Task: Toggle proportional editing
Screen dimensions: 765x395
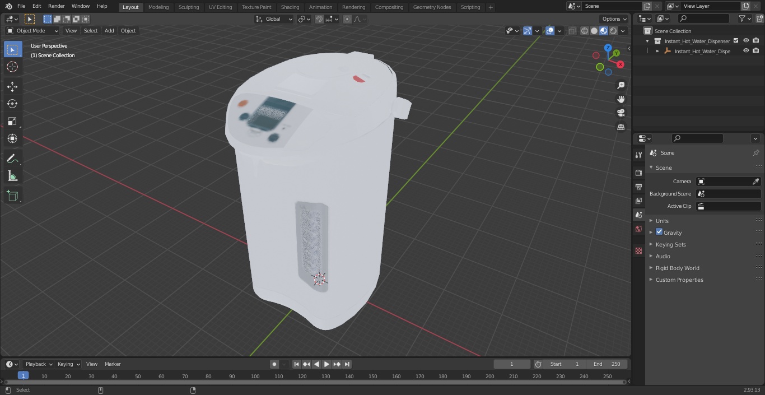Action: tap(347, 19)
